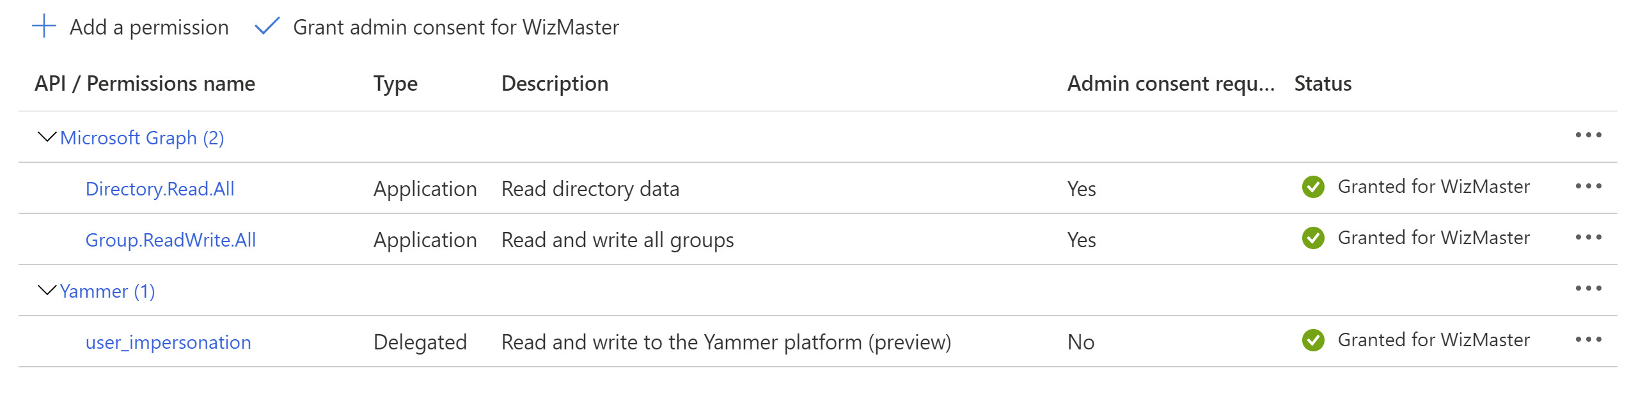The image size is (1645, 405).
Task: Open the Microsoft Graph (2) API link
Action: (142, 138)
